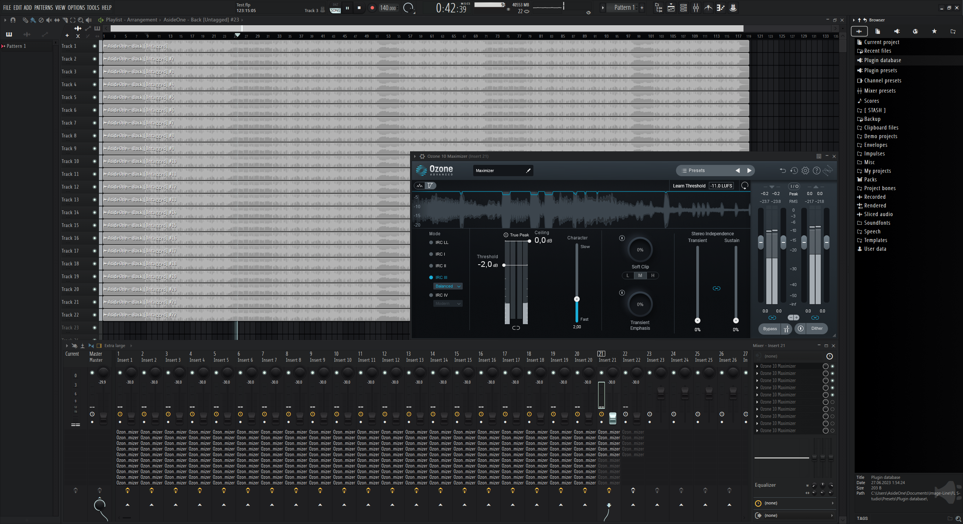Mute Track 5 in the playlist
The width and height of the screenshot is (963, 524).
(x=94, y=97)
